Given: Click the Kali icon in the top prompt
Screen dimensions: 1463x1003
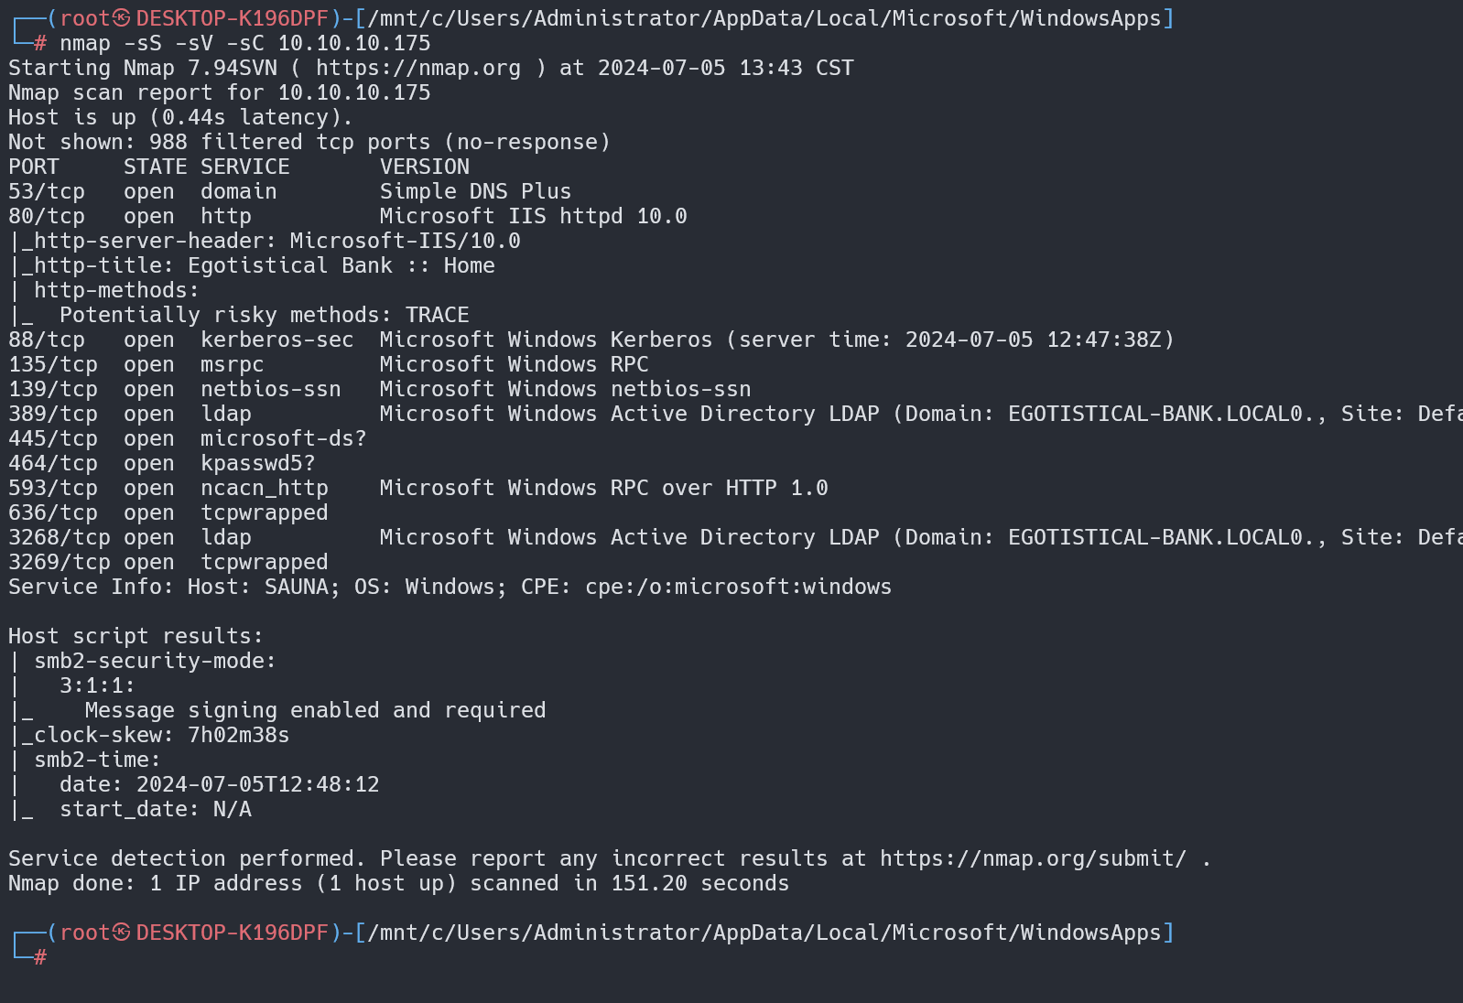Looking at the screenshot, I should pos(122,18).
